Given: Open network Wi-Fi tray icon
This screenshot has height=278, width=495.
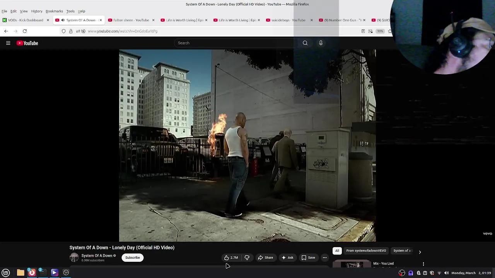Looking at the screenshot, I should (x=439, y=273).
